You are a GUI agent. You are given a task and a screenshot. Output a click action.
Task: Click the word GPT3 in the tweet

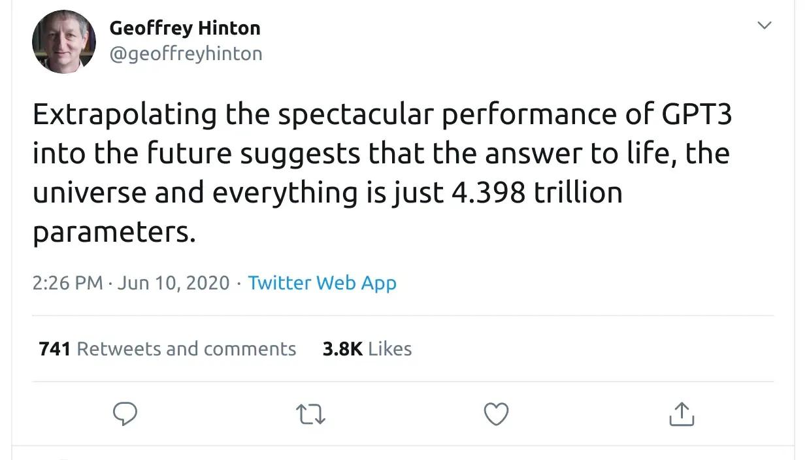(x=697, y=115)
